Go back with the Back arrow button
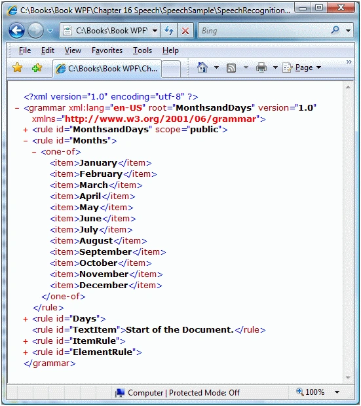 click(x=17, y=31)
